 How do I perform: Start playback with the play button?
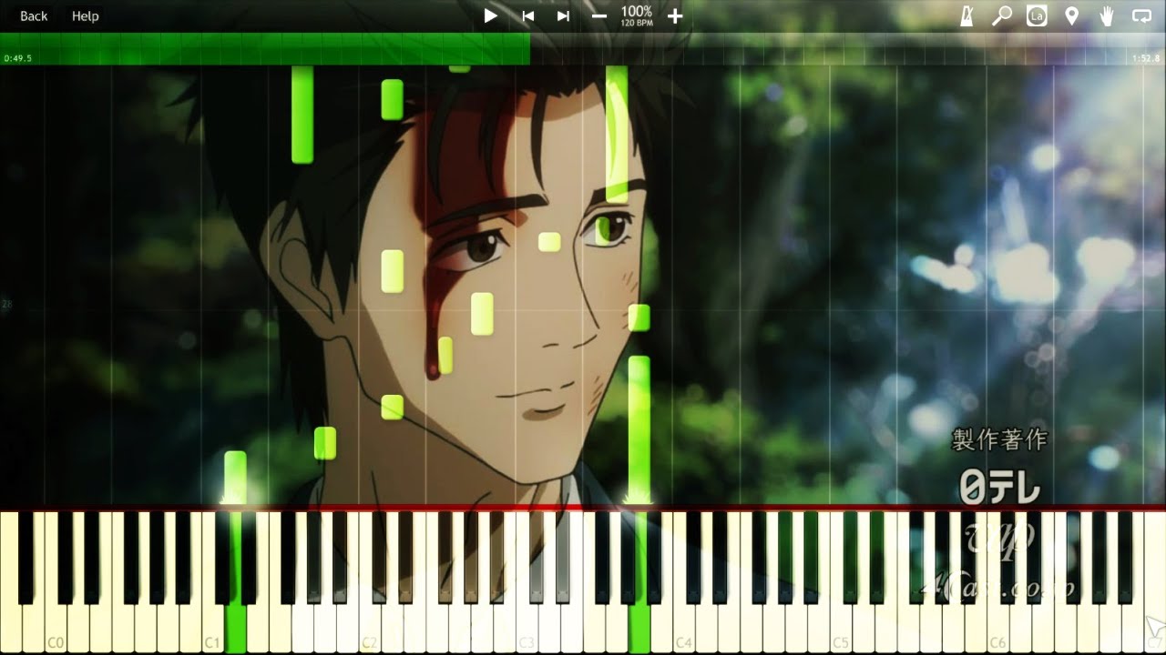point(490,15)
